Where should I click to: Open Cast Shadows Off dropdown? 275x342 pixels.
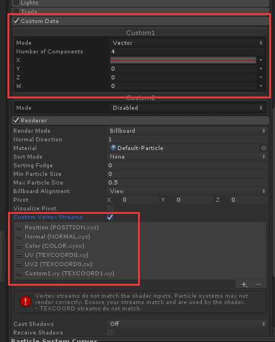point(187,324)
